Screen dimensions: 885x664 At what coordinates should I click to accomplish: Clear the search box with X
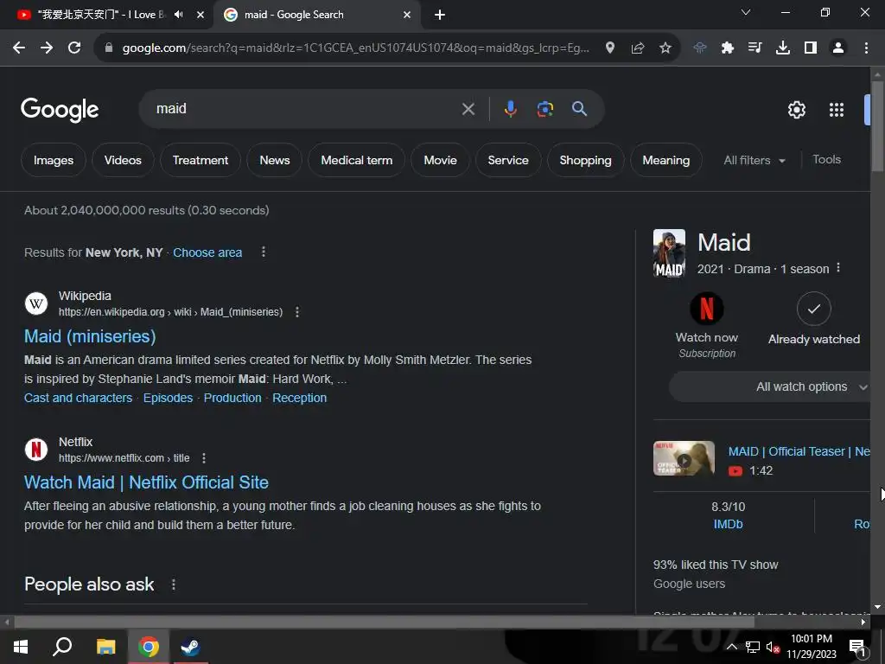point(468,109)
